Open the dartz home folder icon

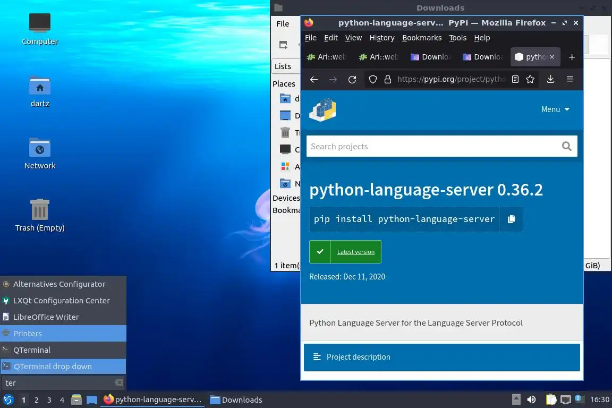click(x=40, y=91)
